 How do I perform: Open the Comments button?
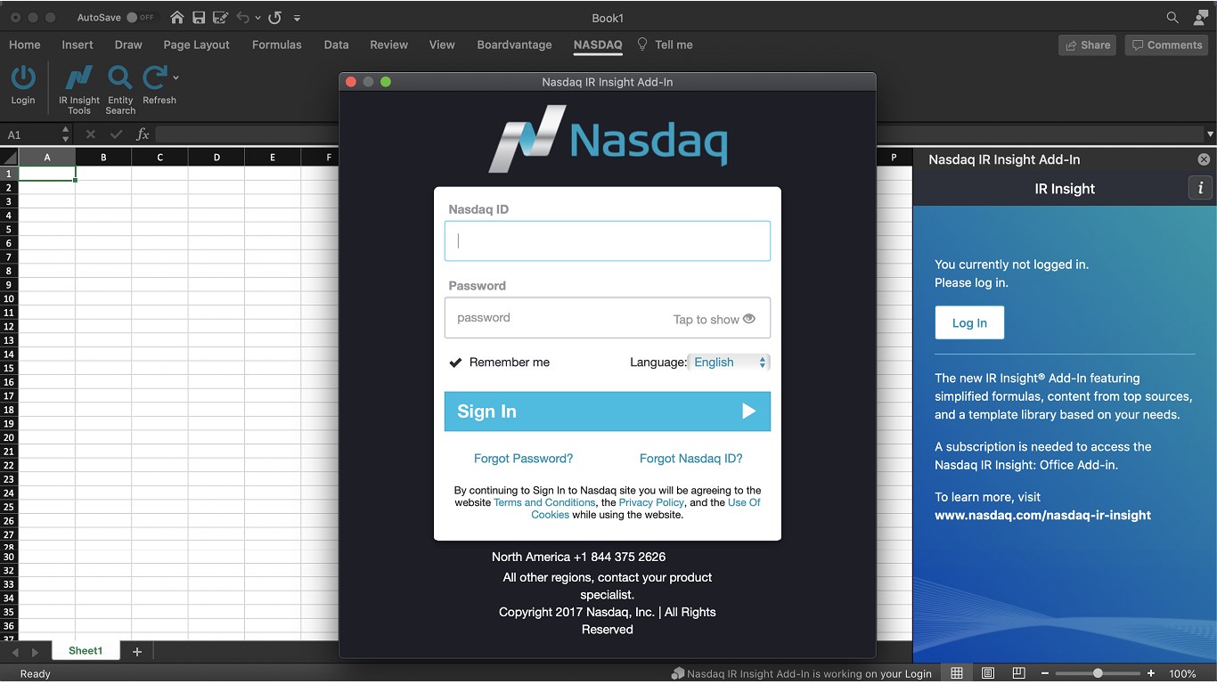pos(1166,45)
